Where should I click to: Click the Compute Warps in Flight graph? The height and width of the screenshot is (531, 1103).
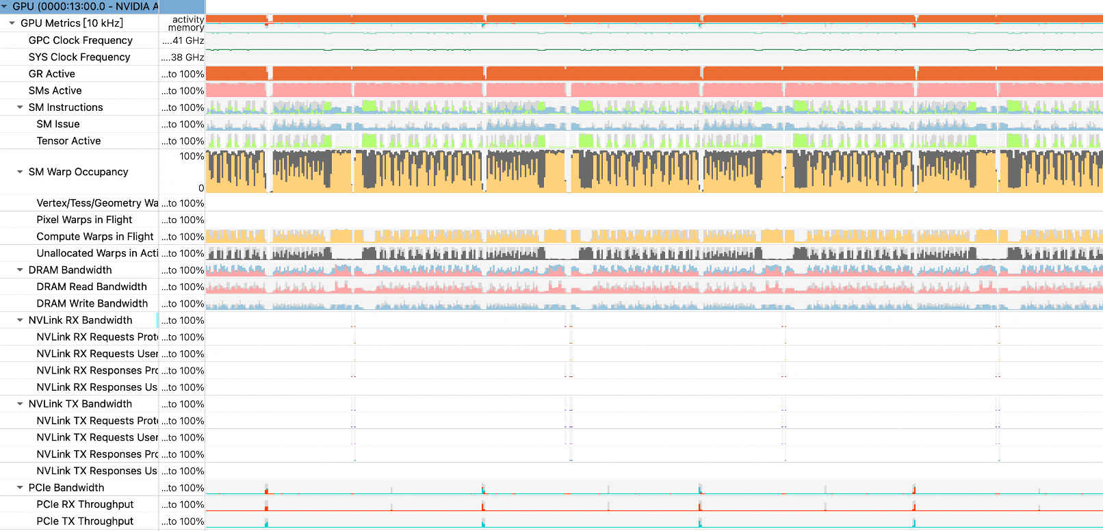[654, 237]
